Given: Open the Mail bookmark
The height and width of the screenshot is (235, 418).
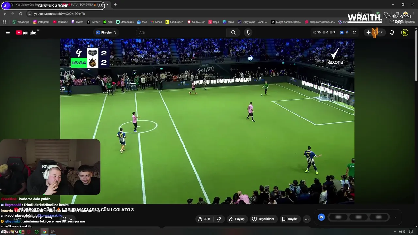Looking at the screenshot, I should pos(142,22).
